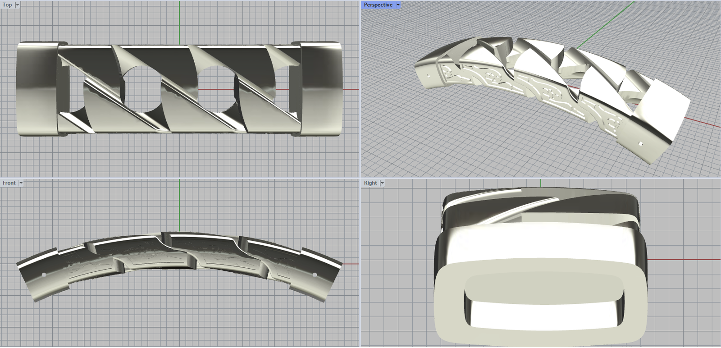Image resolution: width=721 pixels, height=348 pixels.
Task: Click the small square hole in Perspective view
Action: click(x=640, y=144)
